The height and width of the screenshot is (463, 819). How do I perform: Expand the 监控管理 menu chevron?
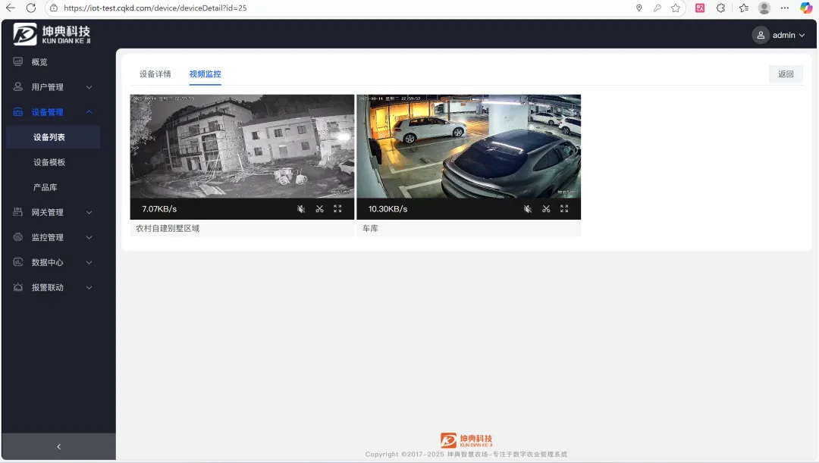tap(89, 237)
